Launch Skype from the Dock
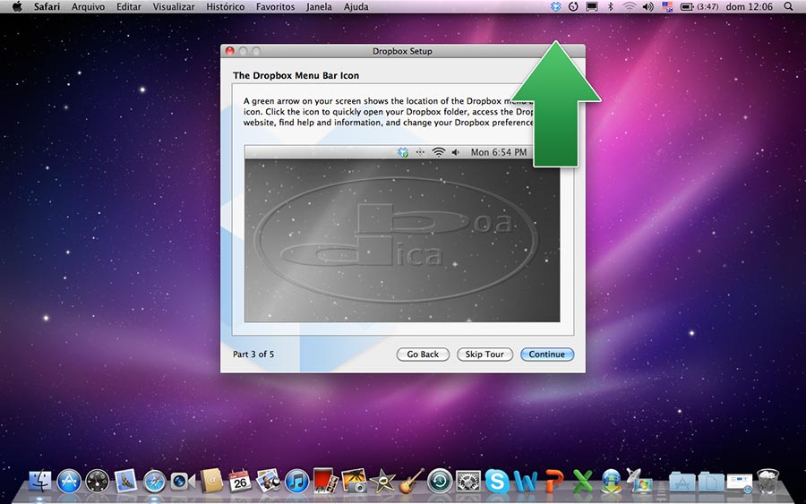The width and height of the screenshot is (806, 504). (497, 482)
